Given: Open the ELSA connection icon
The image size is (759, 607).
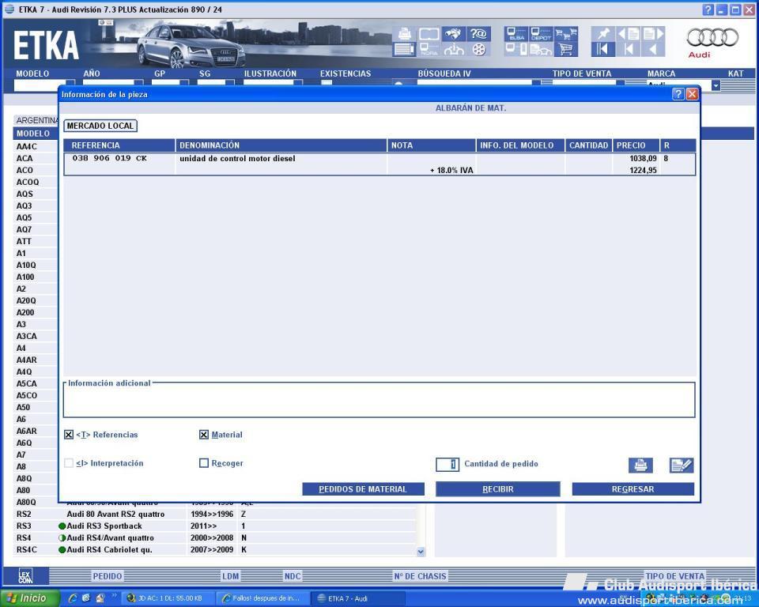Looking at the screenshot, I should tap(516, 33).
